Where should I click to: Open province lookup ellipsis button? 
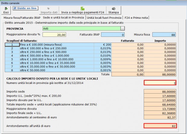coord(122,28)
